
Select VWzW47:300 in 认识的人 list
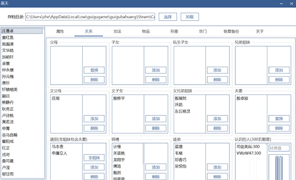(249, 153)
